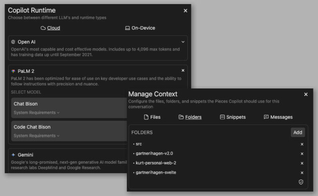Open the Files tab in Manage Context
The height and width of the screenshot is (196, 318).
coord(152,117)
